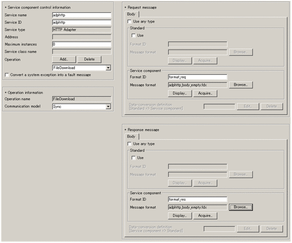Click Browse for Response Service component format
This screenshot has height=243, width=292.
241,207
